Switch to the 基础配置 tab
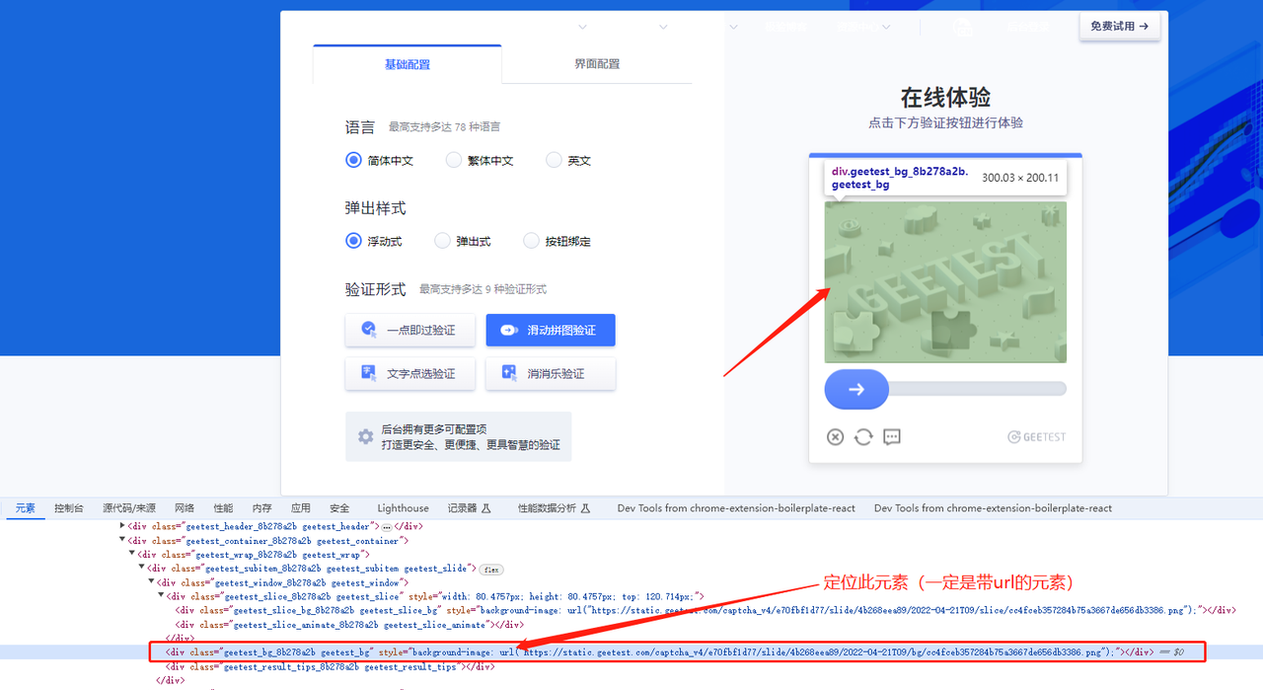1263x690 pixels. click(x=408, y=64)
